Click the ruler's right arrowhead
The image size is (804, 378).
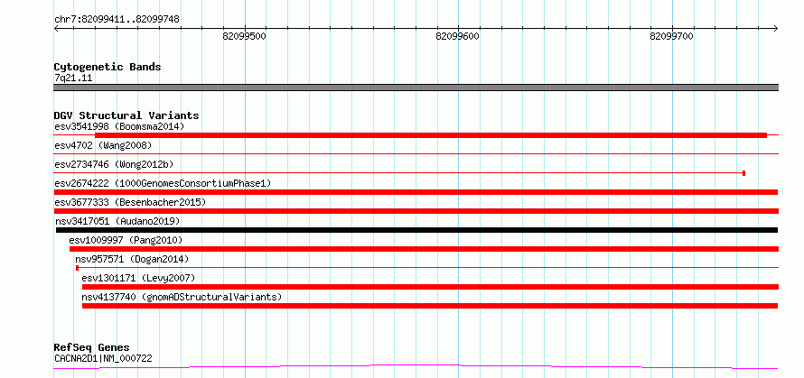775,28
